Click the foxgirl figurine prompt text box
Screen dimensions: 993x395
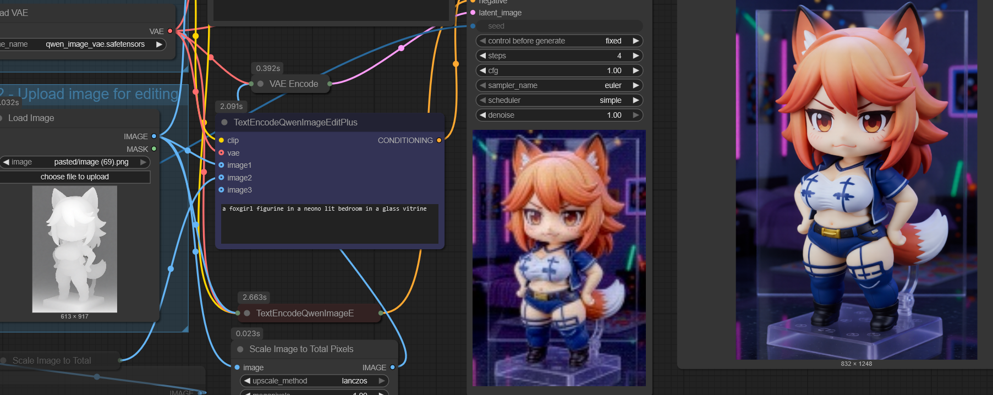[x=330, y=223]
